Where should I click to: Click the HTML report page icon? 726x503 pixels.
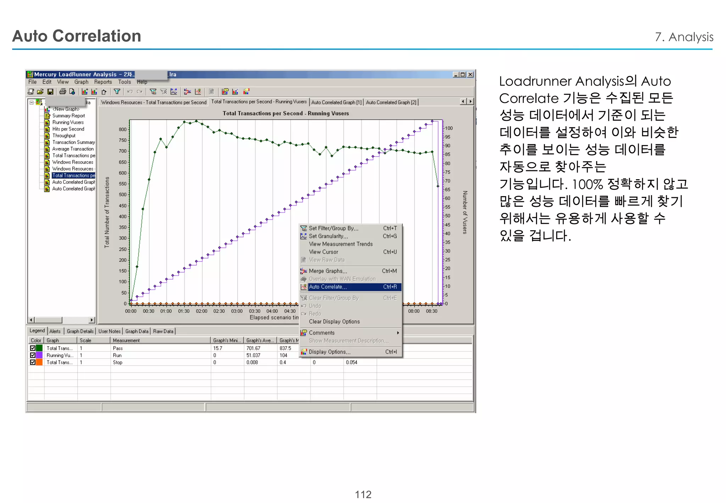tap(72, 92)
